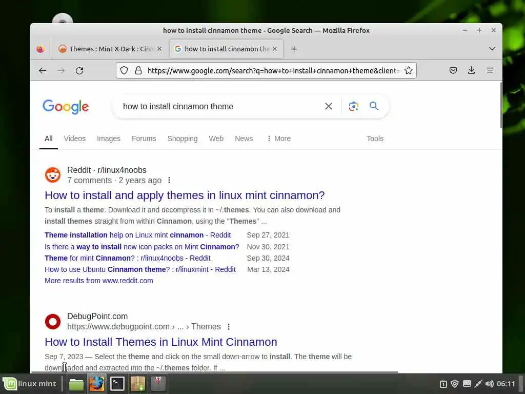Click the page vertical scrollbar
Screen dimensions: 525x394
tap(501, 105)
